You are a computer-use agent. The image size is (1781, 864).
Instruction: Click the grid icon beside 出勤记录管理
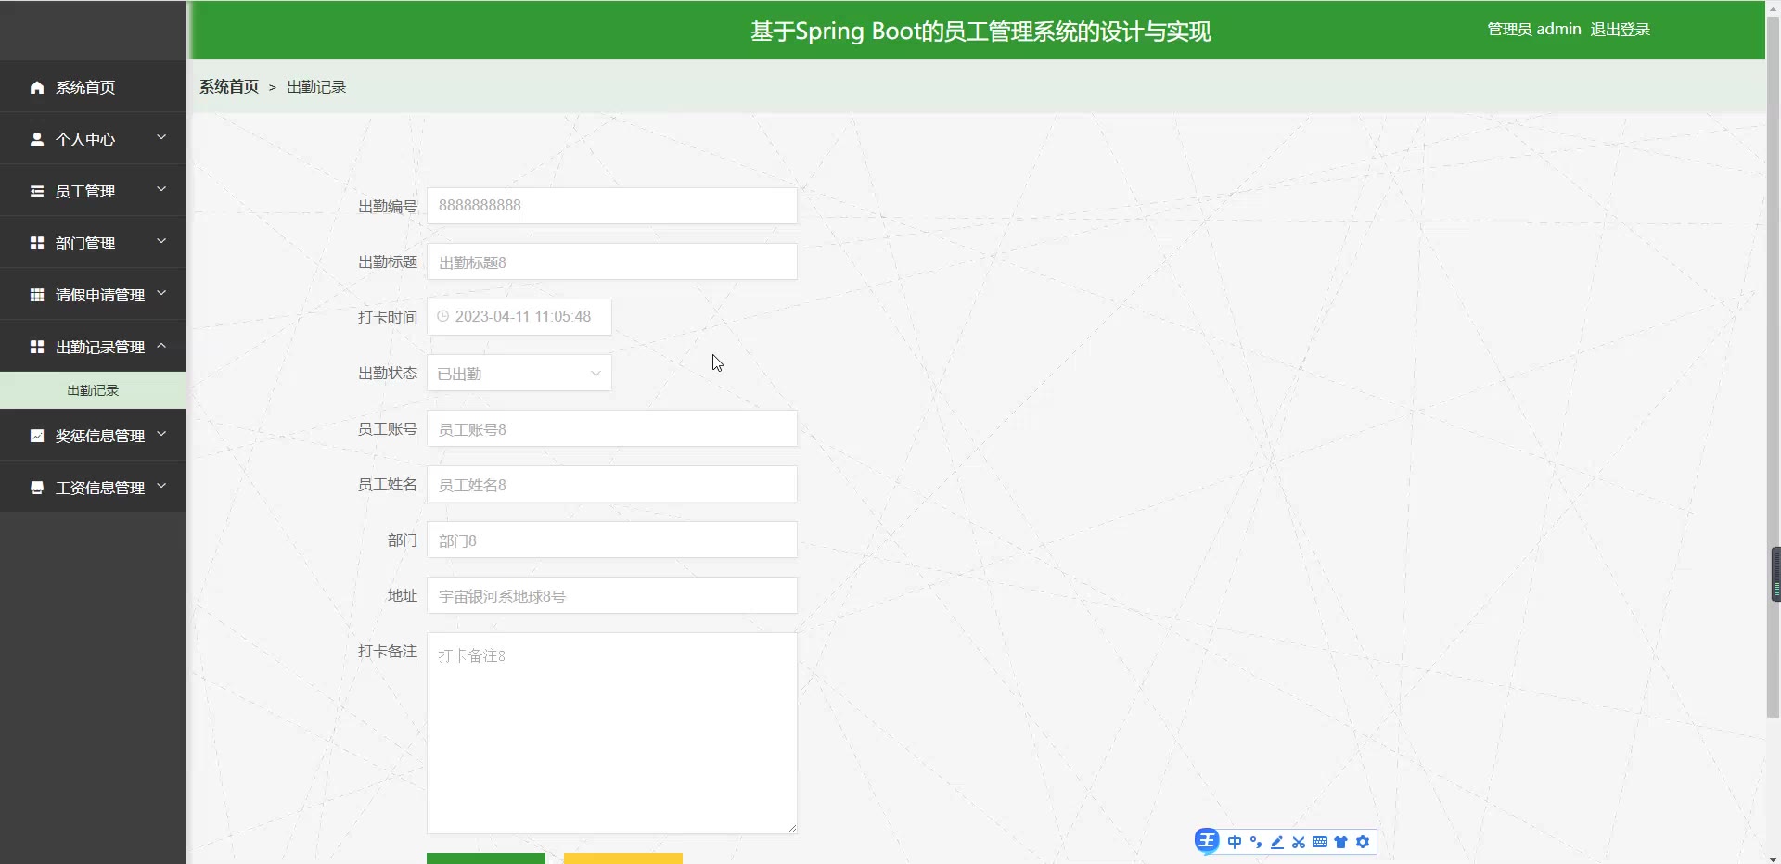(37, 347)
